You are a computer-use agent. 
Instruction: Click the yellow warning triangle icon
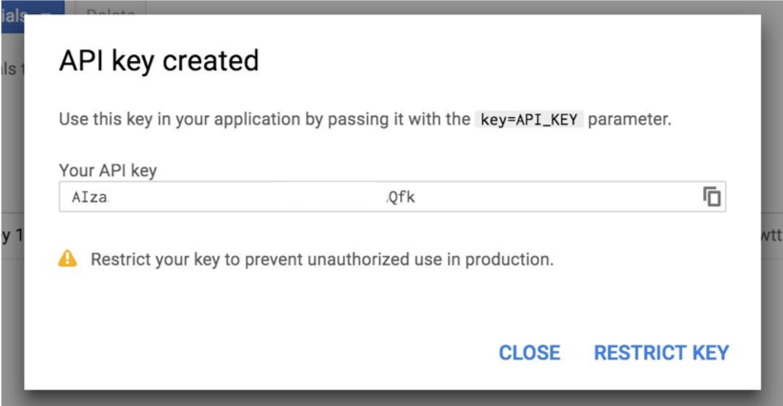(68, 259)
